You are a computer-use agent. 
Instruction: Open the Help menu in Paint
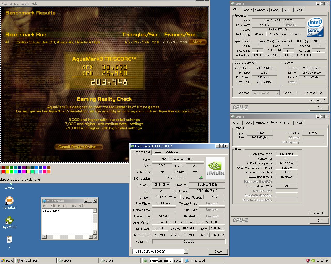click(x=34, y=4)
